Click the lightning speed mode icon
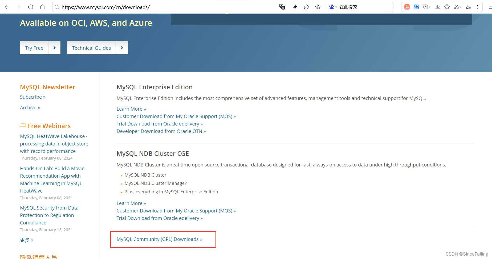The height and width of the screenshot is (259, 492). pos(295,7)
